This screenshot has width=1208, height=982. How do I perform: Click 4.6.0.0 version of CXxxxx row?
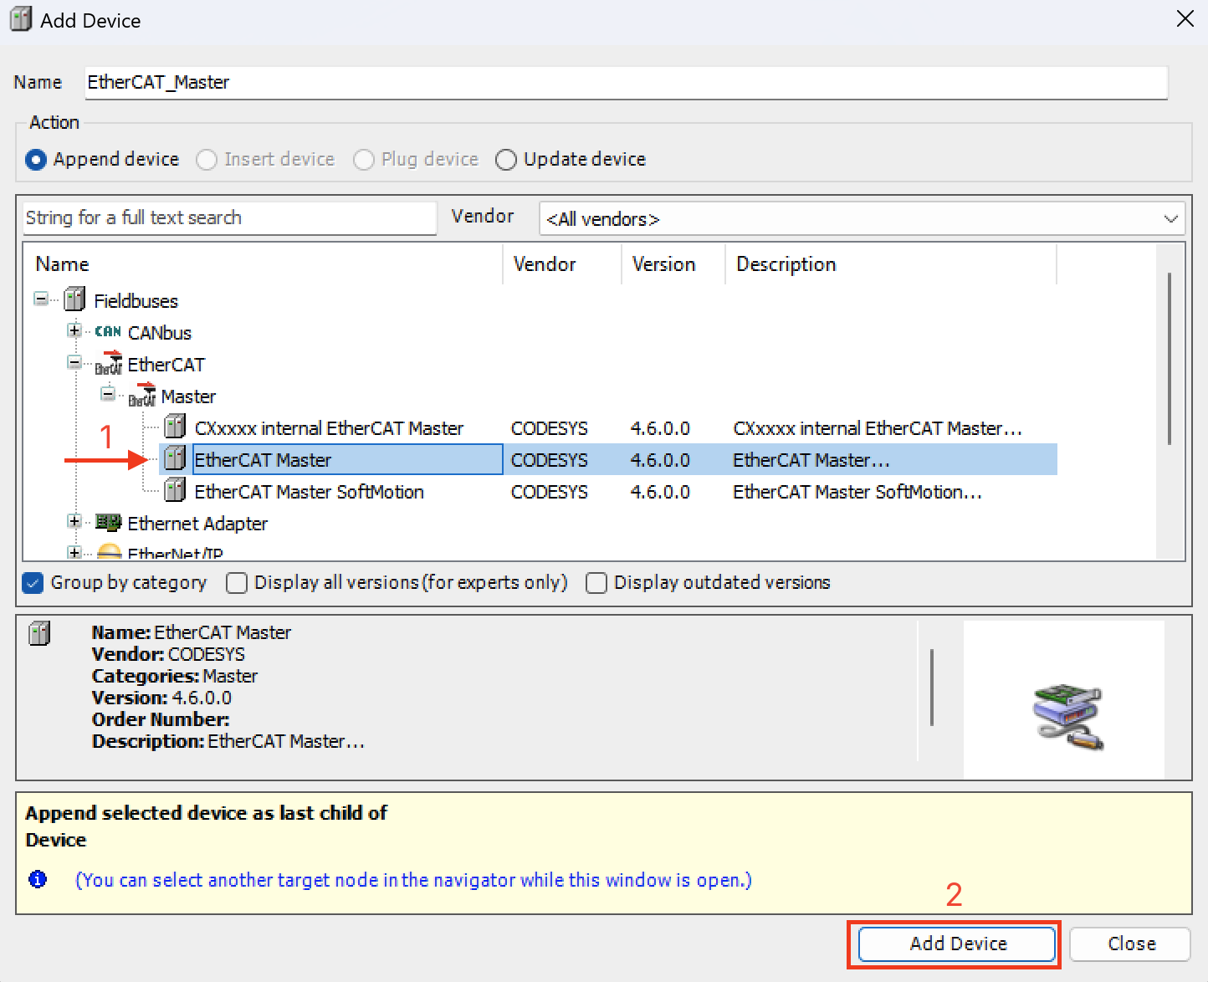point(660,428)
